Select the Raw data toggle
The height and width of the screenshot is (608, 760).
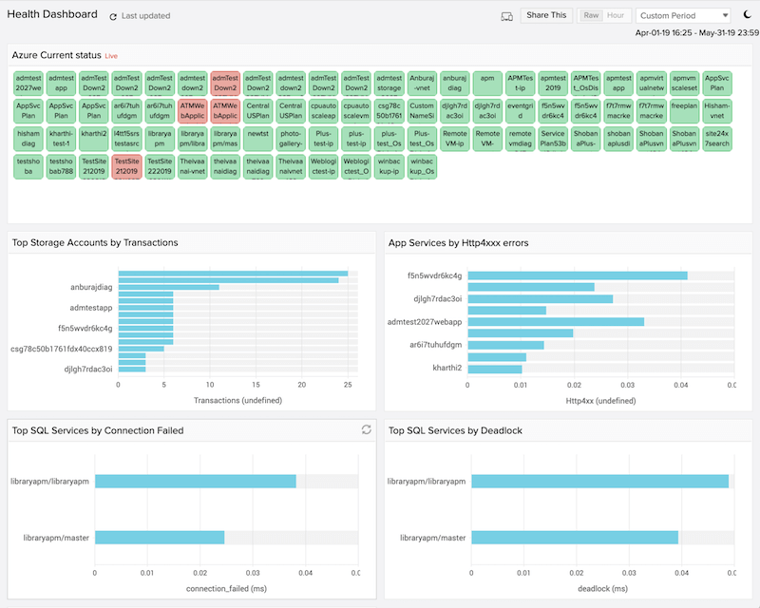tap(591, 15)
